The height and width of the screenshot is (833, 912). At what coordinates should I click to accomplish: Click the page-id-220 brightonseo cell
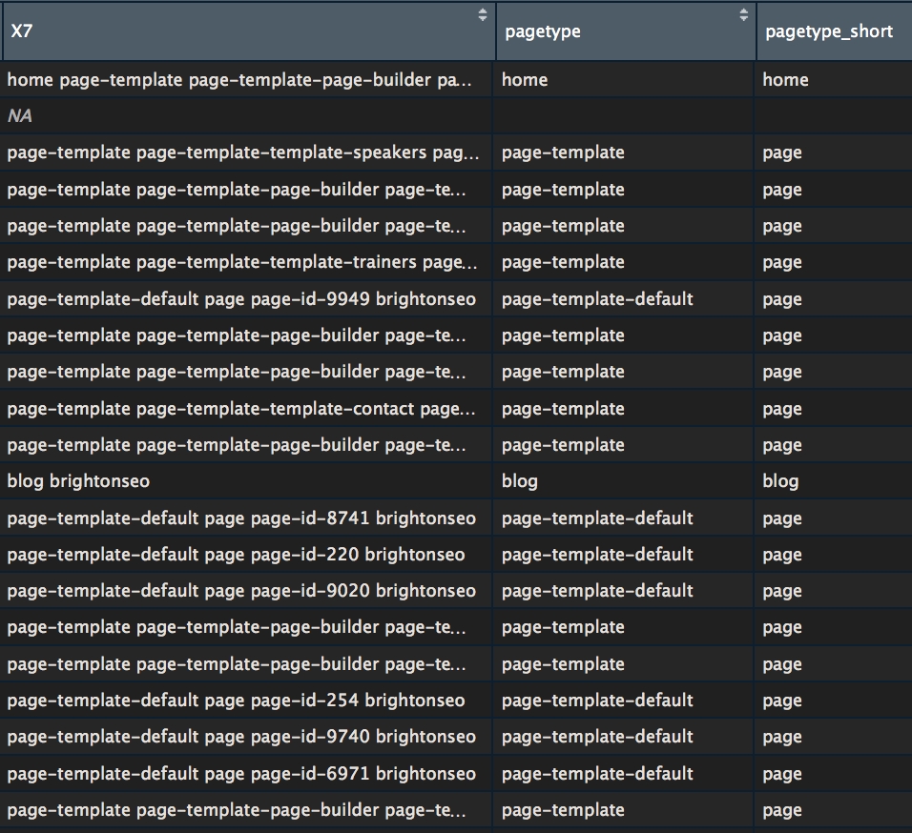pyautogui.click(x=236, y=555)
